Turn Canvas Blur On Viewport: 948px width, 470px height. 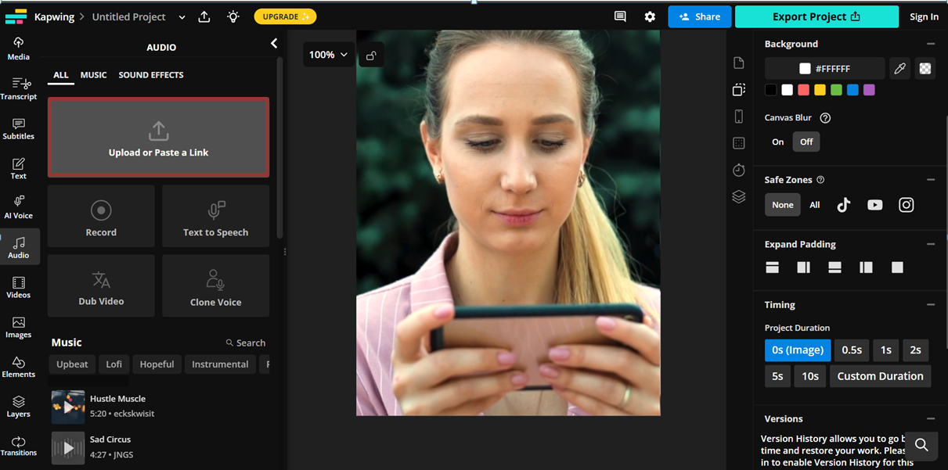coord(777,142)
